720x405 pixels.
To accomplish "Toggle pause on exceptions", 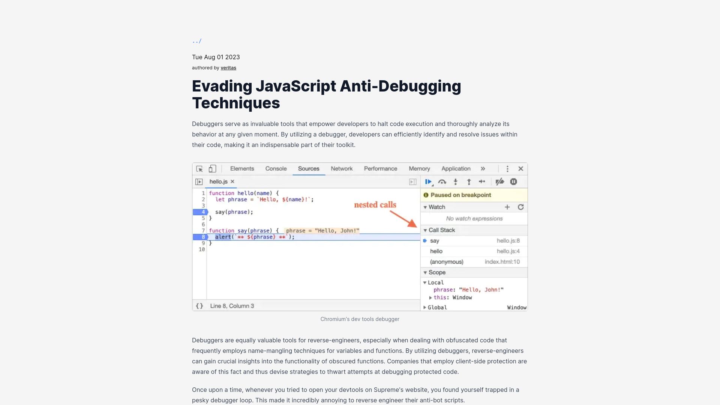I will click(x=514, y=182).
